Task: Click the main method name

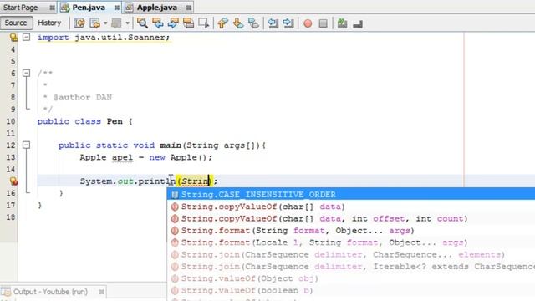Action: [171, 145]
